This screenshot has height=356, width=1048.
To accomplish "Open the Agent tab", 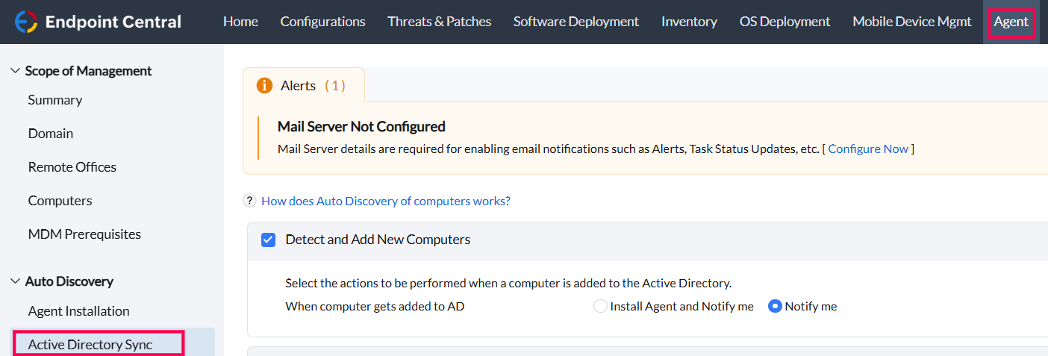I will pos(1011,22).
